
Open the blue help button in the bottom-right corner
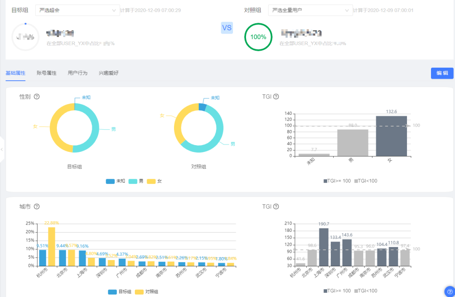point(450,291)
